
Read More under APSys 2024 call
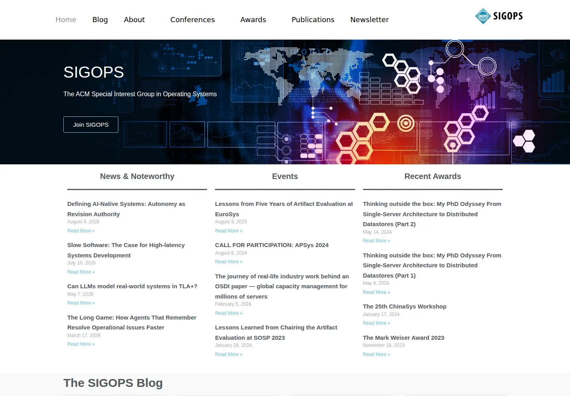click(229, 262)
